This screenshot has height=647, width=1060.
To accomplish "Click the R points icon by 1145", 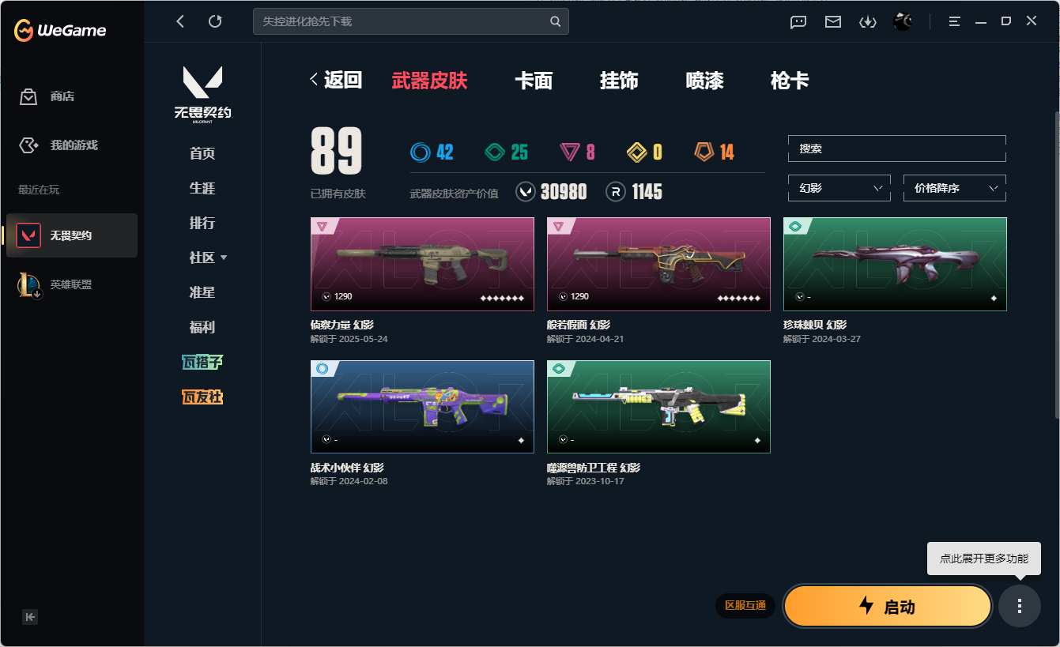I will [x=616, y=192].
